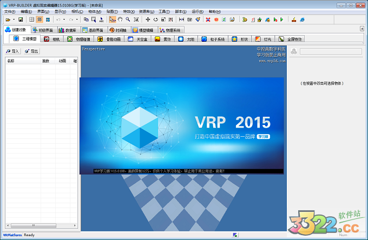368x240 pixels.
Task: Click the green play with red stop icon
Action: (x=275, y=19)
